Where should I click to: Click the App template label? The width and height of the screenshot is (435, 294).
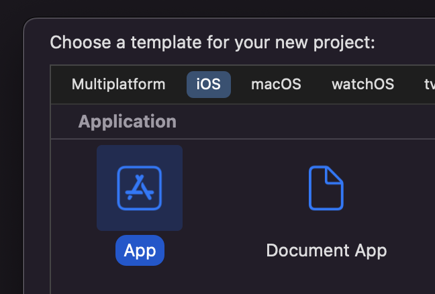tap(140, 250)
